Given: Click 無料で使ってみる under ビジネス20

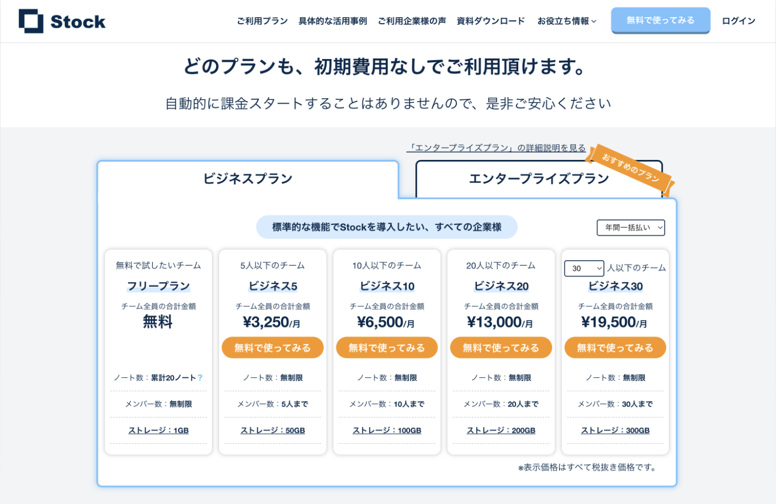Looking at the screenshot, I should point(501,347).
